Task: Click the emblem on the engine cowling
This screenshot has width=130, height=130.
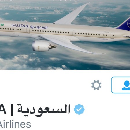Action: click(x=38, y=48)
